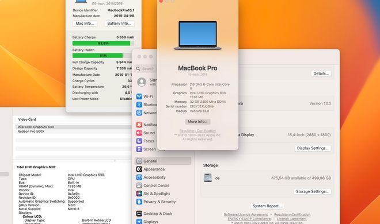The width and height of the screenshot is (380, 224).
Task: Click More Info in About This Mac
Action: (x=197, y=122)
